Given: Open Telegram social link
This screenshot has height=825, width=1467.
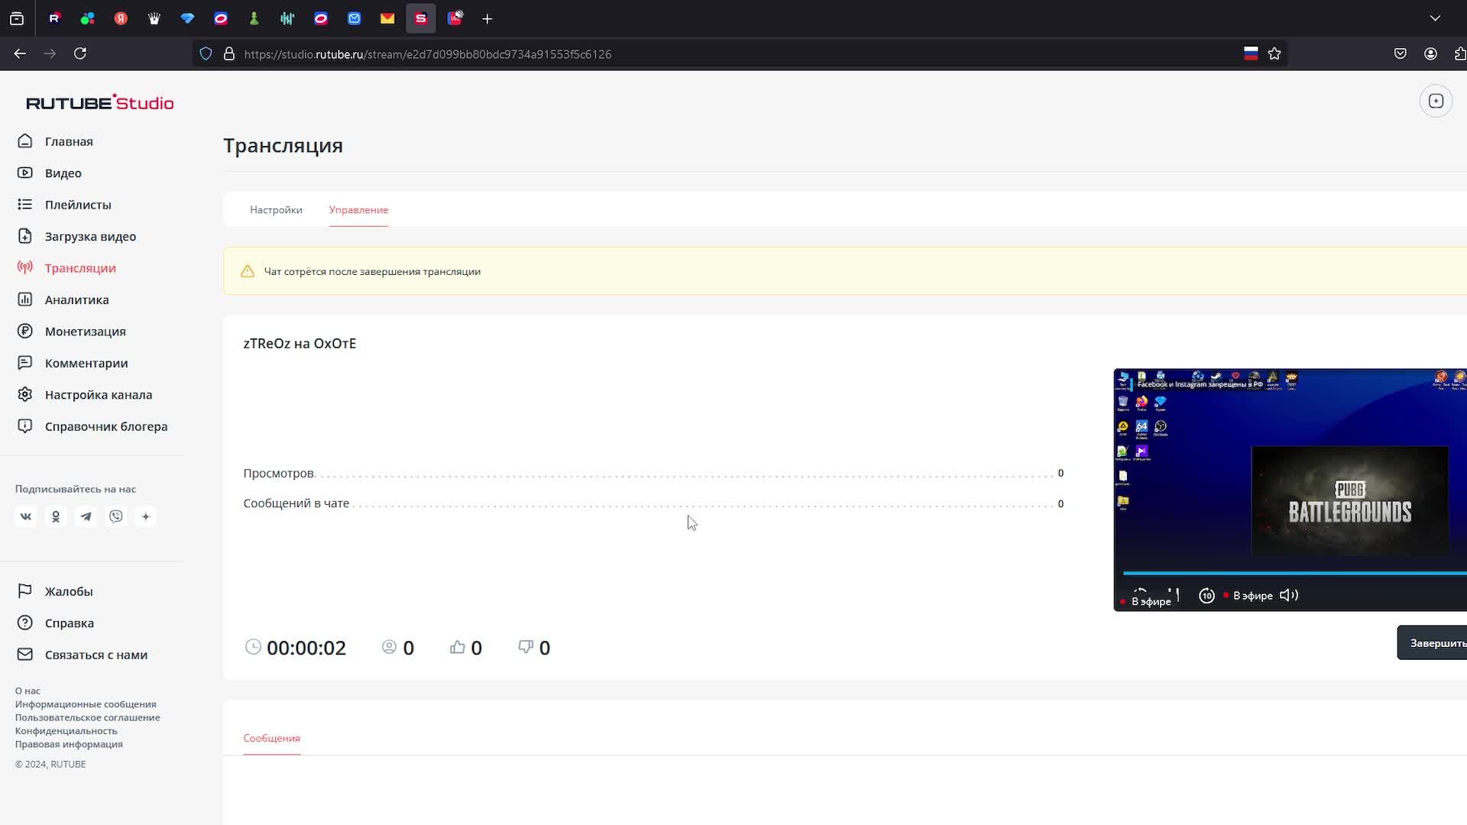Looking at the screenshot, I should [x=86, y=516].
